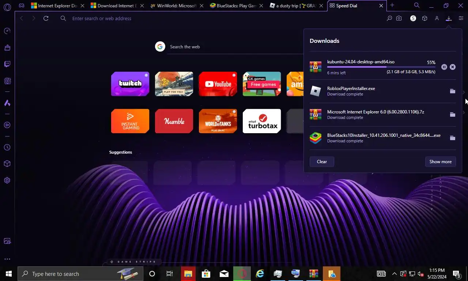Image resolution: width=468 pixels, height=281 pixels.
Task: Open GX Control speedometer in sidebar
Action: click(x=7, y=31)
